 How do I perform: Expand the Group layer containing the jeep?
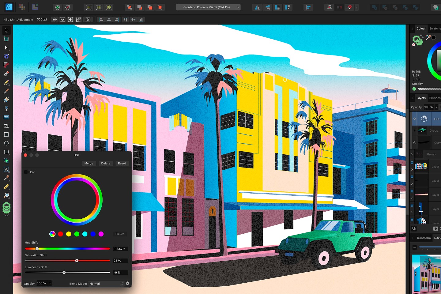(x=414, y=130)
